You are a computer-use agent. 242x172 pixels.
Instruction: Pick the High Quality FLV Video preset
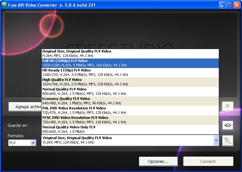(130, 82)
